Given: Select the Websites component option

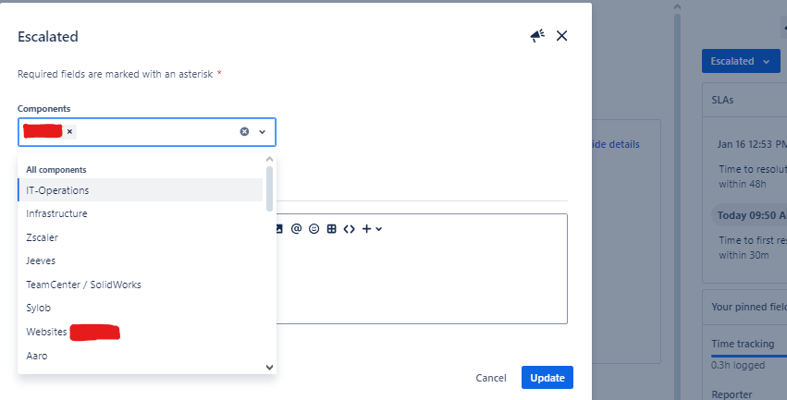Looking at the screenshot, I should (140, 332).
